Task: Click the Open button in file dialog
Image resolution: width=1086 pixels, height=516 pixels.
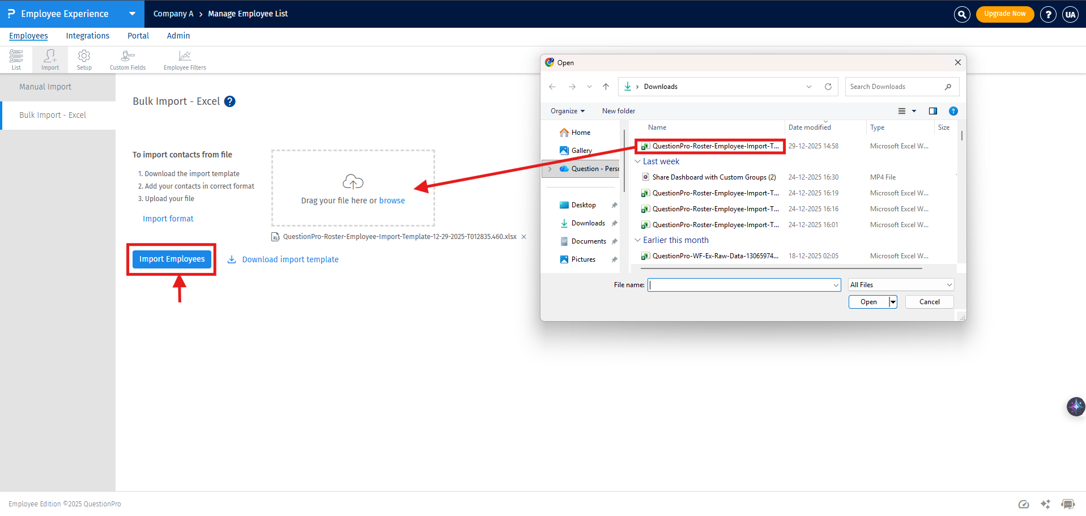Action: (868, 302)
